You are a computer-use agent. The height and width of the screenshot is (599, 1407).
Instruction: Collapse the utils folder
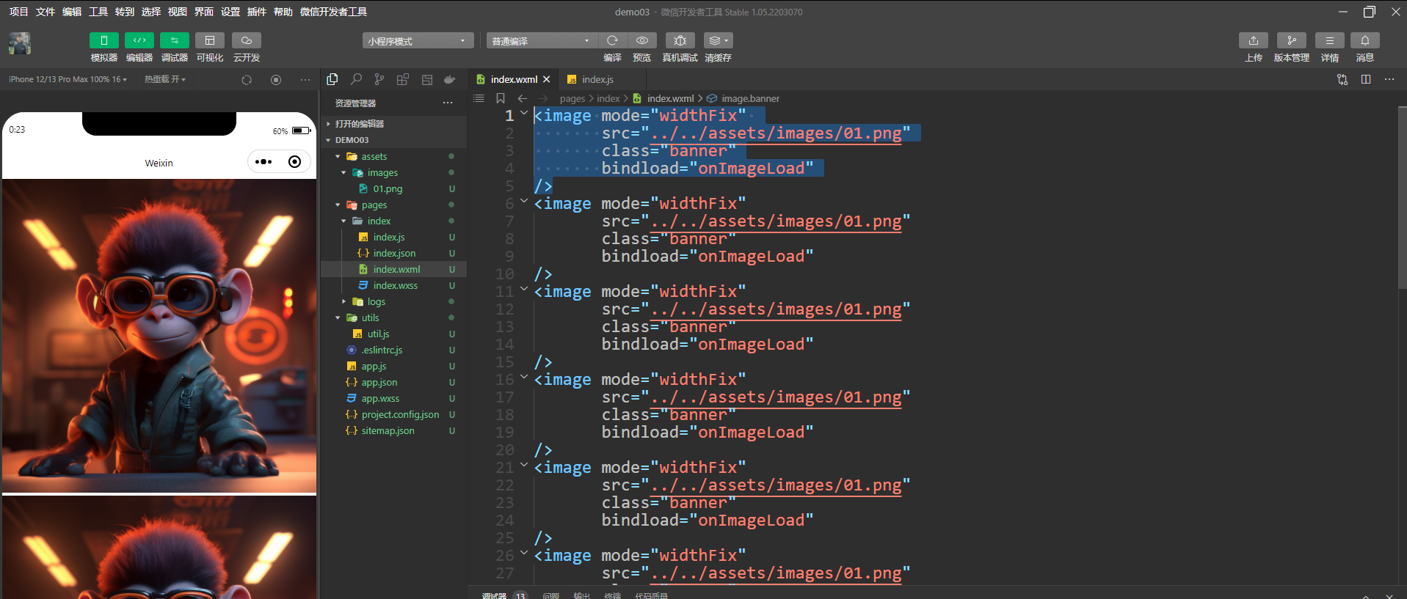(394, 317)
